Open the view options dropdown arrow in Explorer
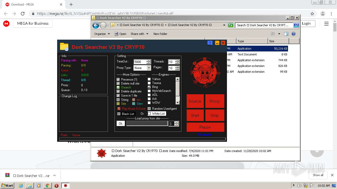This screenshot has height=189, width=337. point(279,34)
